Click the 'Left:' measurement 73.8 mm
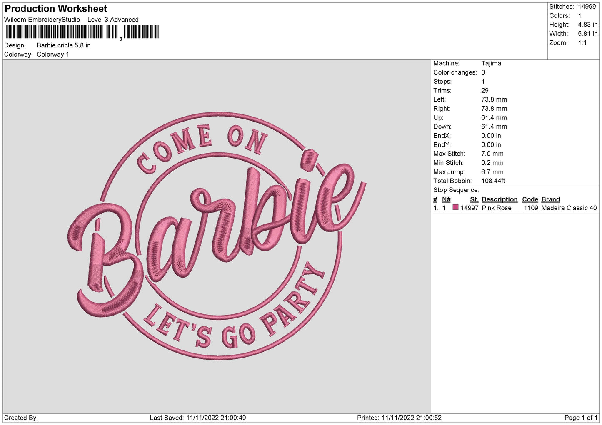This screenshot has width=602, height=425. pos(494,99)
